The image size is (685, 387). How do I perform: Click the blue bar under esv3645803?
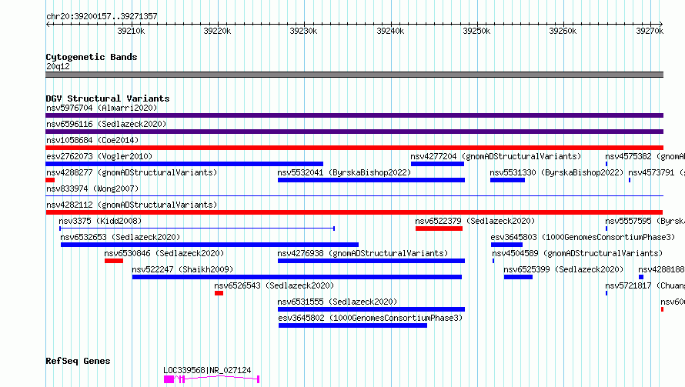pyautogui.click(x=506, y=245)
